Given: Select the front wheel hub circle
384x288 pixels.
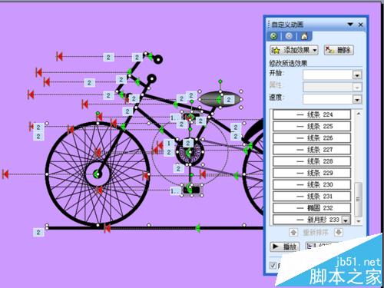Looking at the screenshot, I should pos(98,174).
